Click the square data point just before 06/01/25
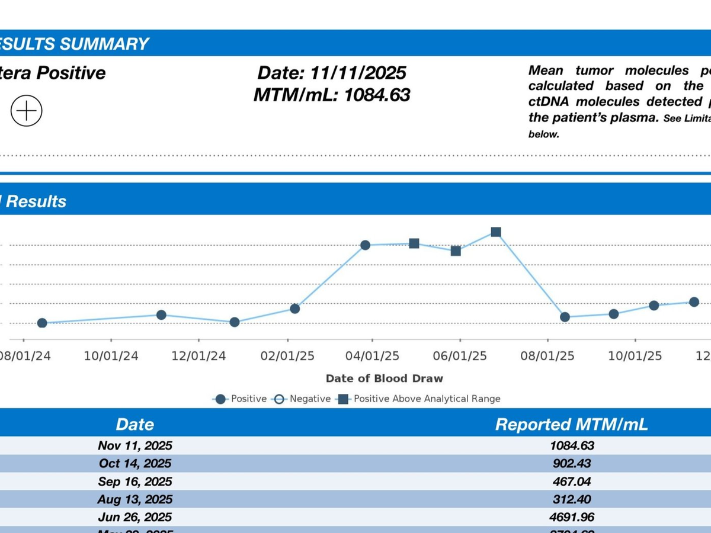The image size is (711, 533). click(456, 251)
